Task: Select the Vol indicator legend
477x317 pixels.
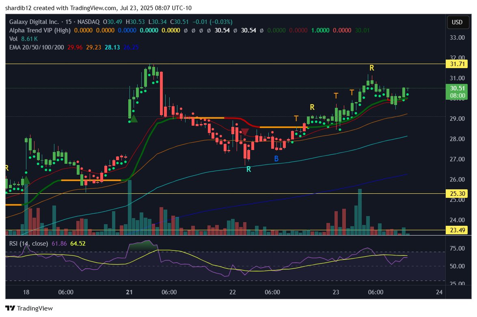Action: 13,39
